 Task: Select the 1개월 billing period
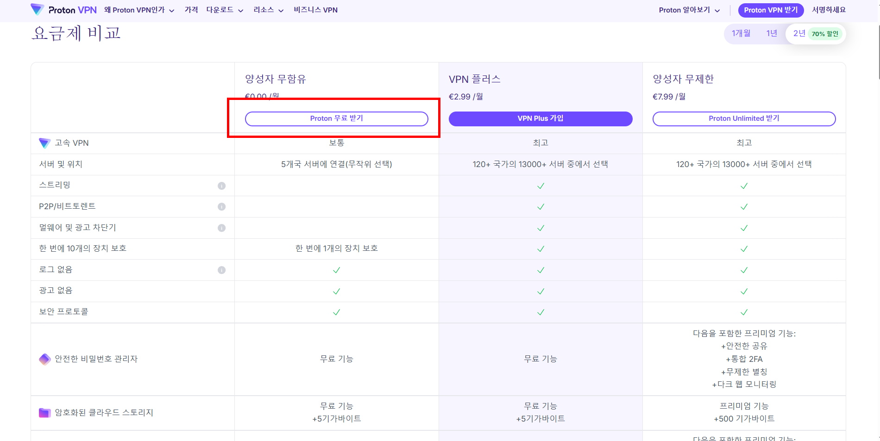click(x=741, y=33)
